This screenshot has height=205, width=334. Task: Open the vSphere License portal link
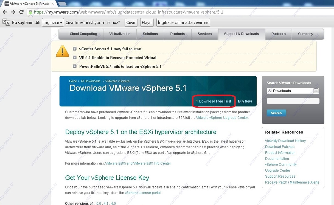click(x=143, y=193)
